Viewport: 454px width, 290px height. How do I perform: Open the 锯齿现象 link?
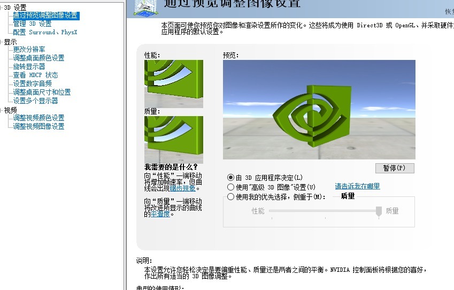(183, 188)
